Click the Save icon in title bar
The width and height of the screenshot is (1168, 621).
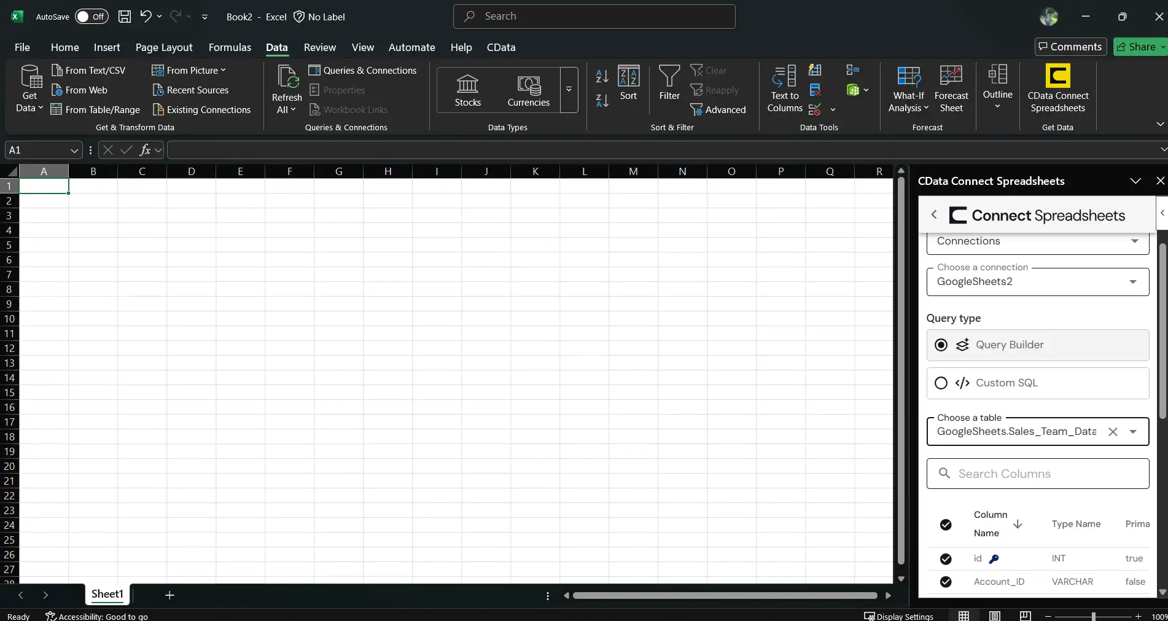(124, 17)
